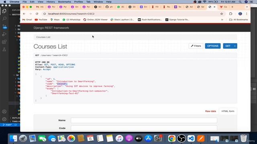Open the Bookmarks menu in menu bar

point(64,2)
